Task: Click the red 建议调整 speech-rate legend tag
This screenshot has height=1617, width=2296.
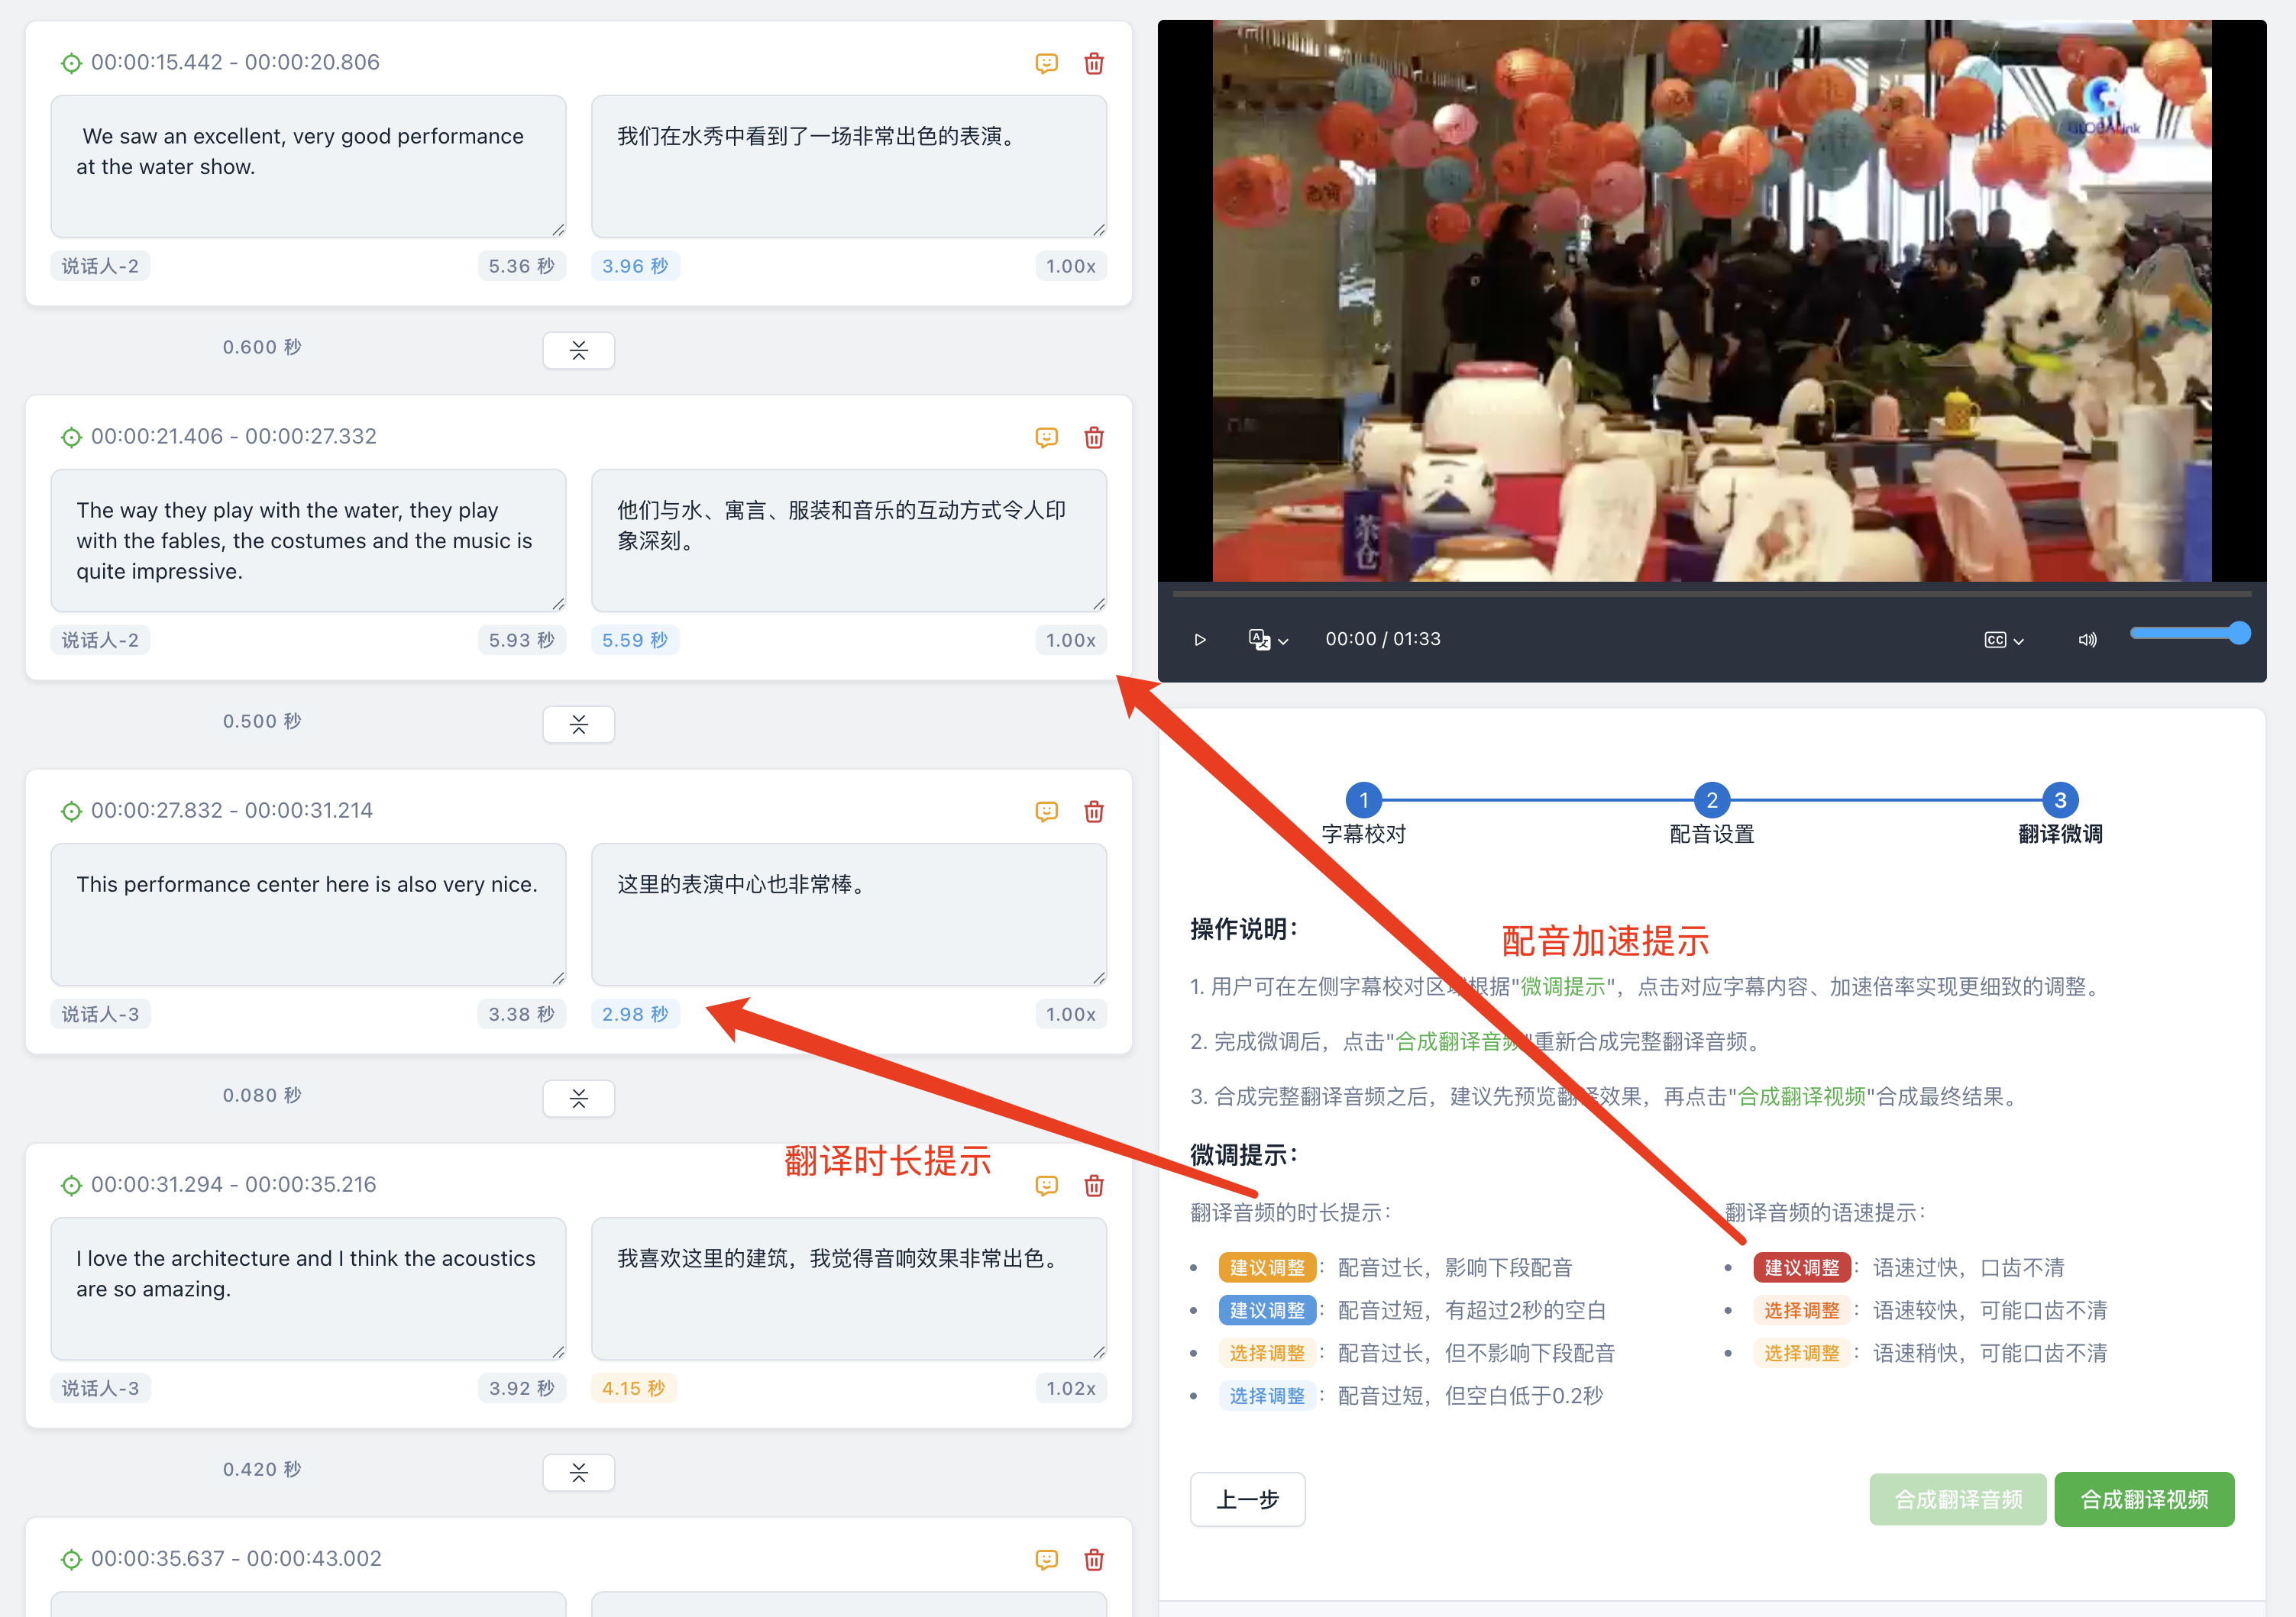Action: (x=1801, y=1267)
